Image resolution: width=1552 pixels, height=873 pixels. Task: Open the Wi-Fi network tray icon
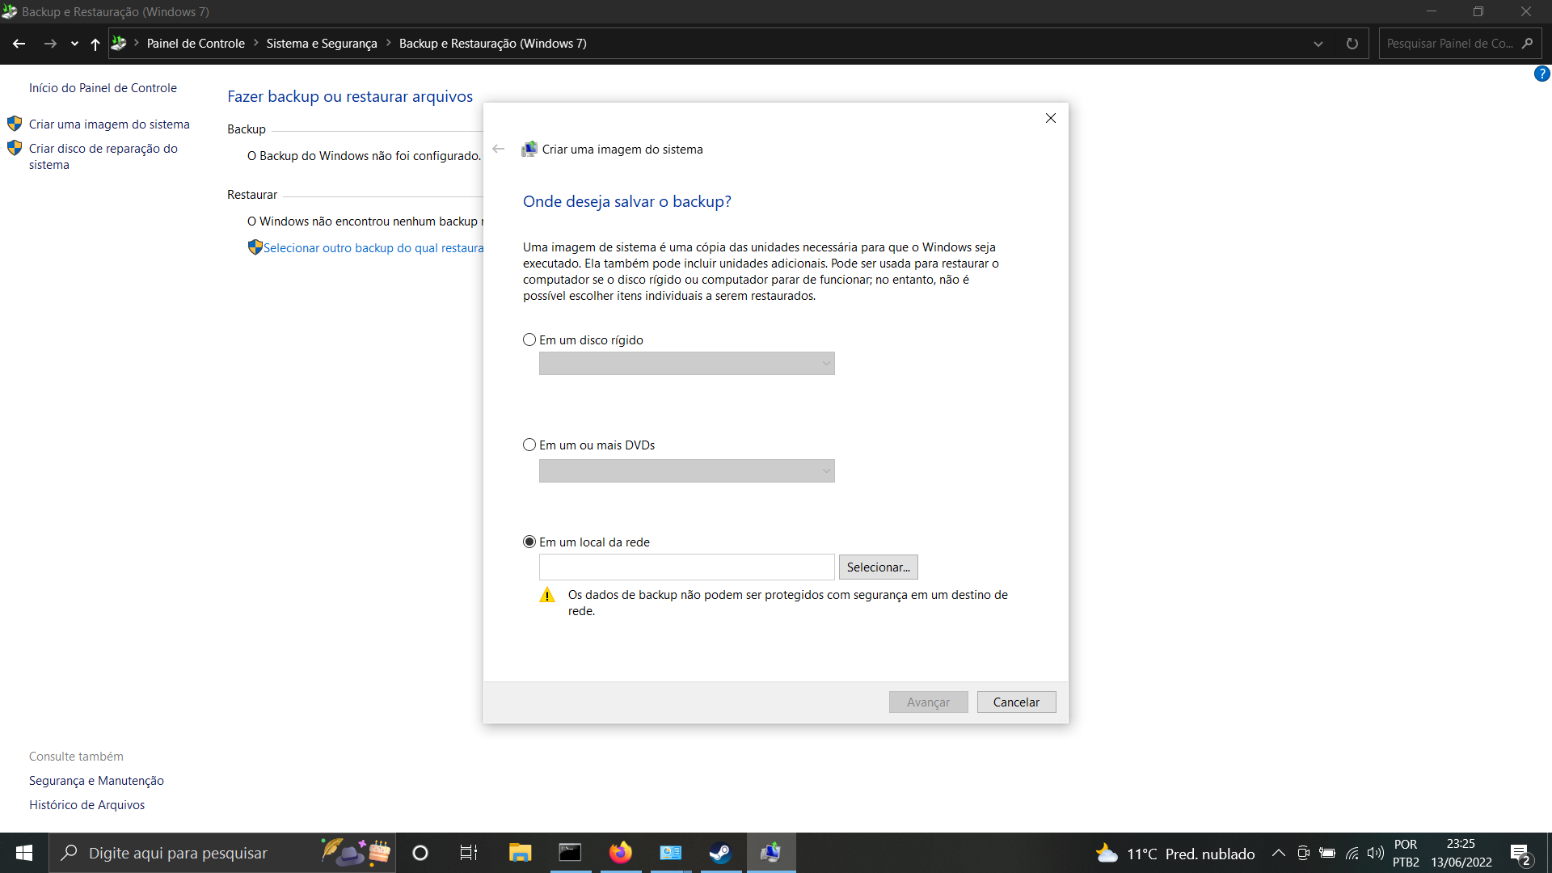[x=1352, y=853]
